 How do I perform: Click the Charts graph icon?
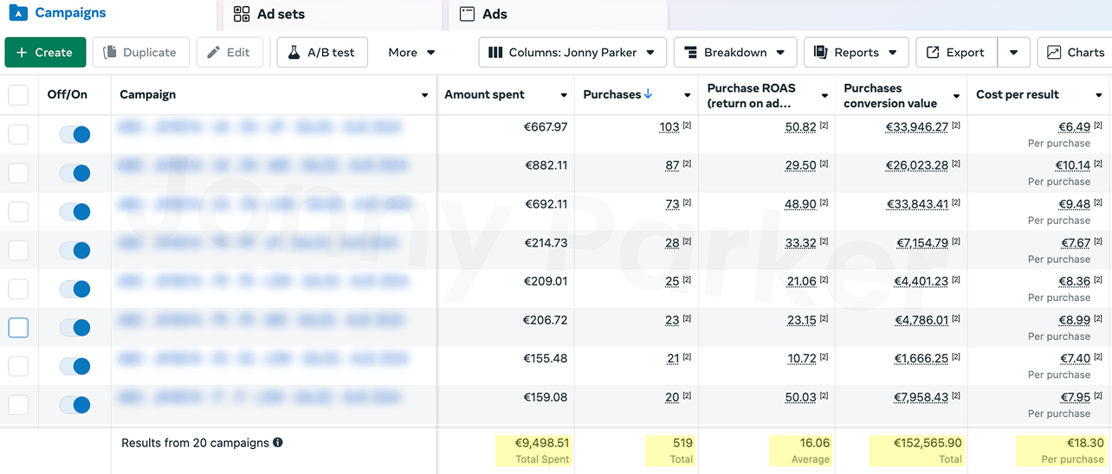[x=1054, y=53]
